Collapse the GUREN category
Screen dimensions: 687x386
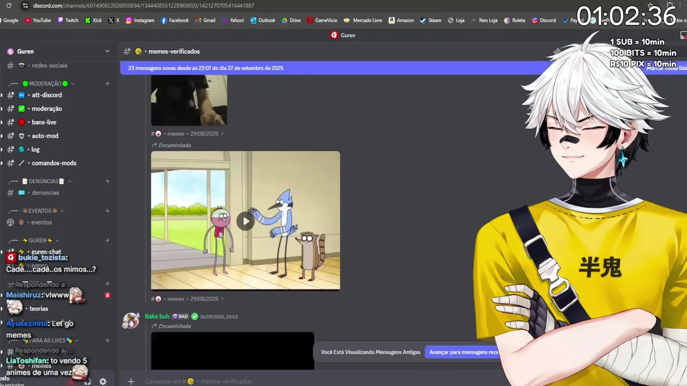41,240
